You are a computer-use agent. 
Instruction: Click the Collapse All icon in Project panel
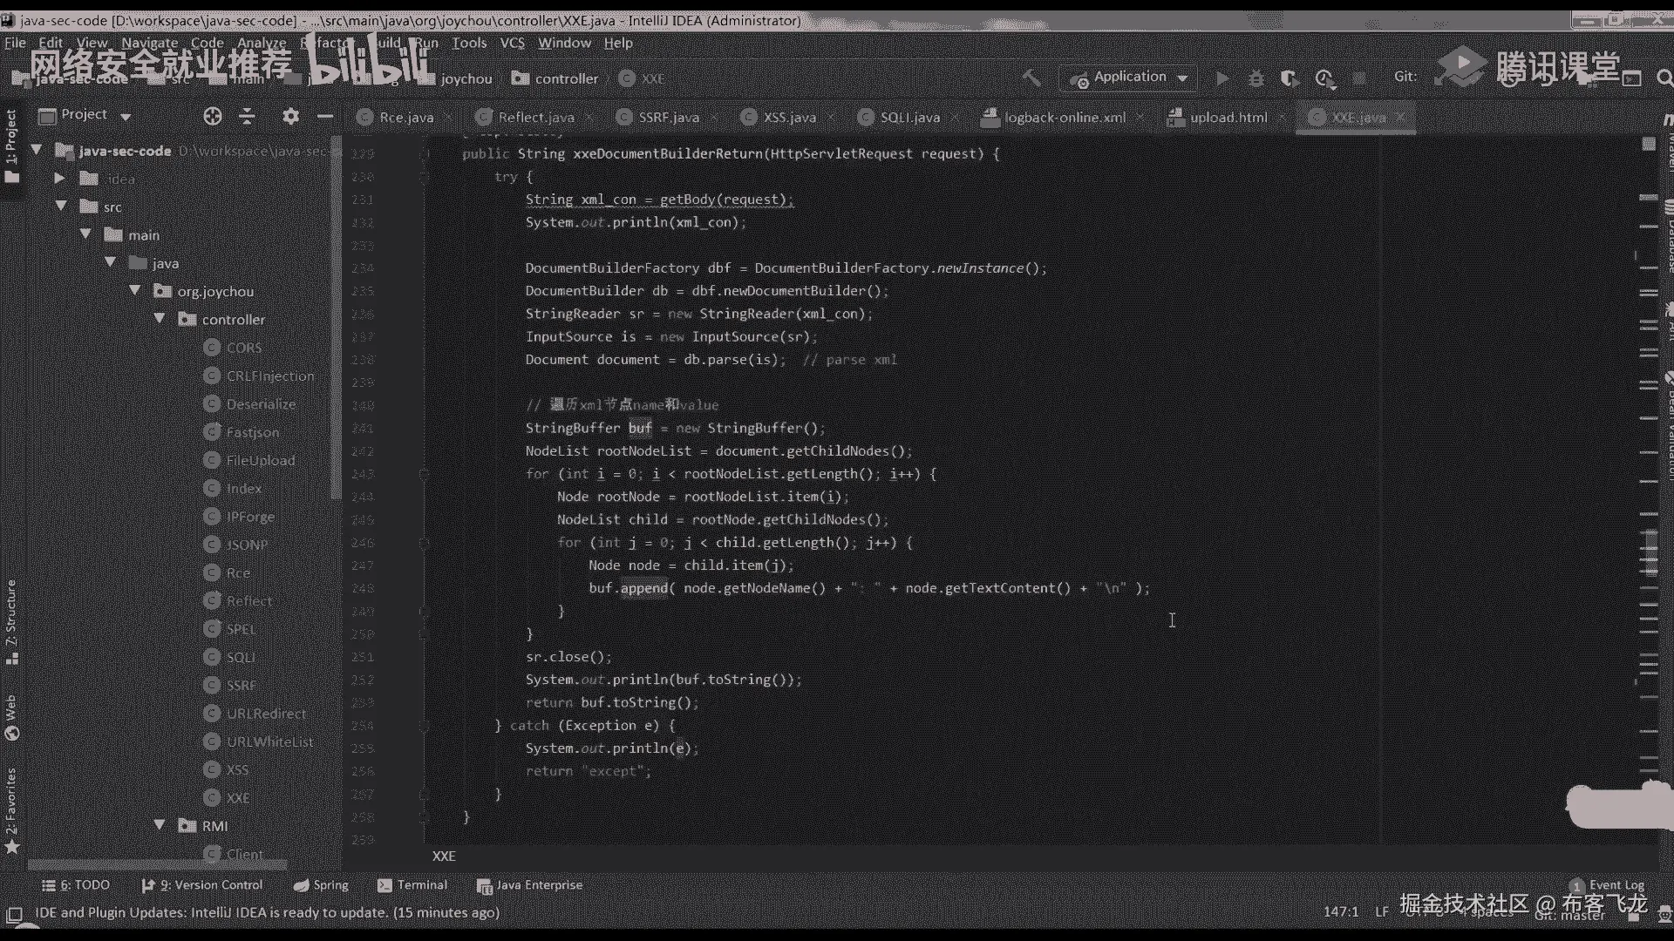point(248,116)
